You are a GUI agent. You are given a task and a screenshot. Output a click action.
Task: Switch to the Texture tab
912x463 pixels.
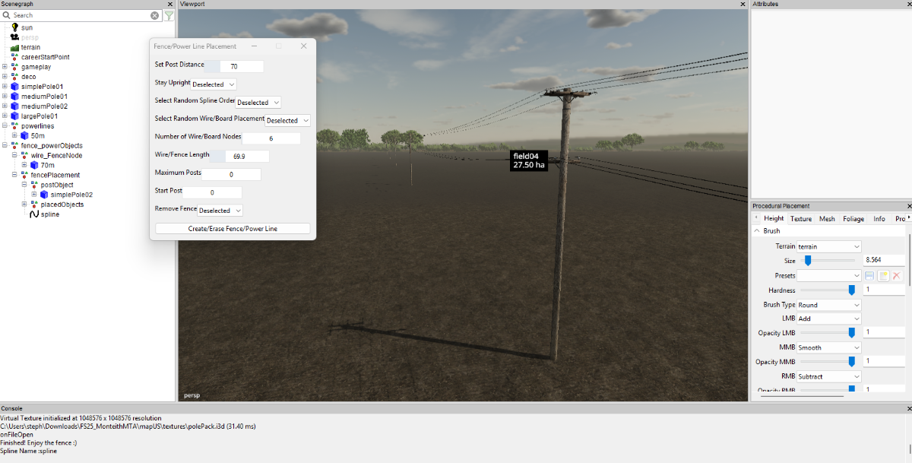[801, 219]
